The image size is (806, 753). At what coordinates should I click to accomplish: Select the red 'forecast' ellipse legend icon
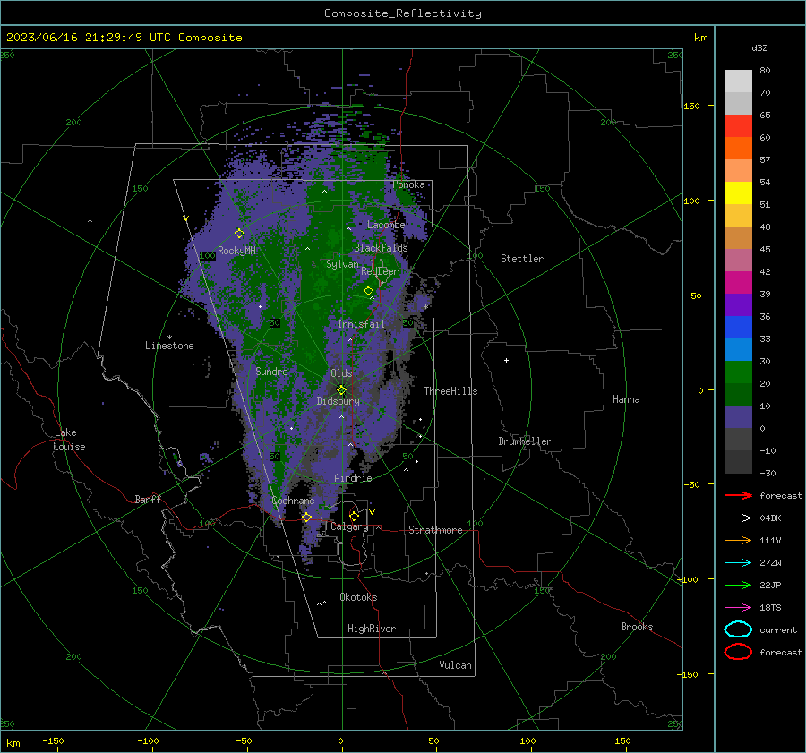tap(738, 652)
